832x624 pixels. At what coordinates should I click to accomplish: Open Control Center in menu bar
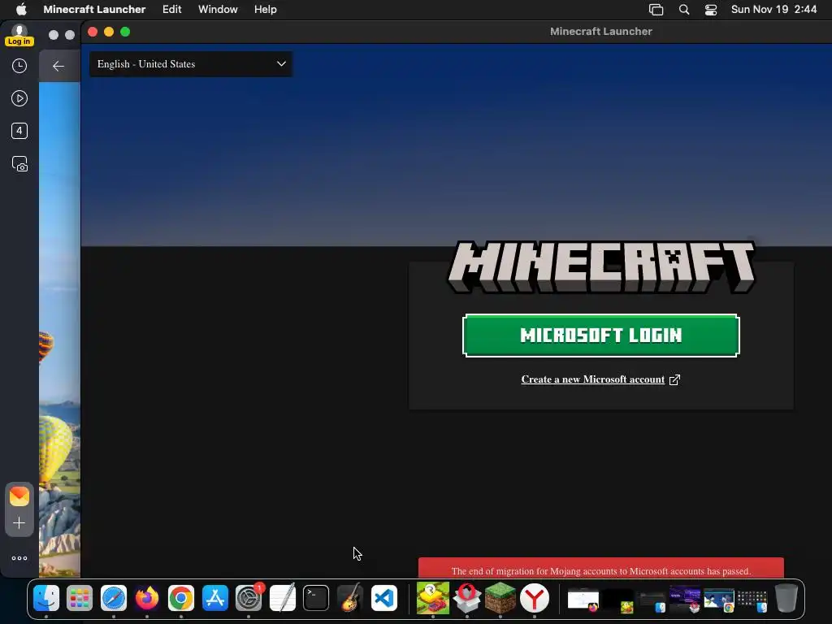pos(711,10)
